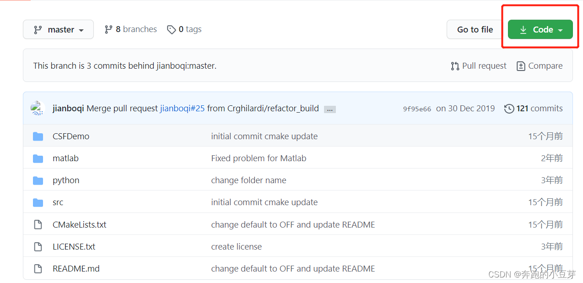The height and width of the screenshot is (283, 583).
Task: Click the Compare icon
Action: pyautogui.click(x=521, y=66)
